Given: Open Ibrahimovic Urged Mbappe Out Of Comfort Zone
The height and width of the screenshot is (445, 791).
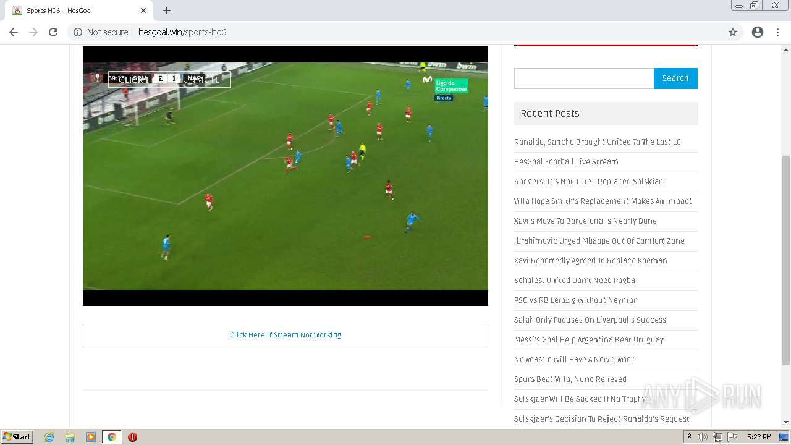Looking at the screenshot, I should coord(599,241).
